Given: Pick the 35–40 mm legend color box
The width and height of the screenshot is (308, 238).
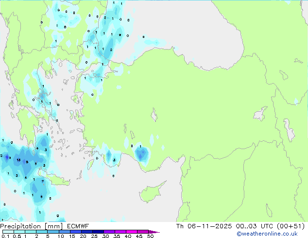Looking at the screenshot, I should click(x=120, y=232).
